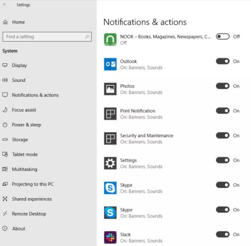Click the Display monitor icon
251x246 pixels.
(x=5, y=65)
